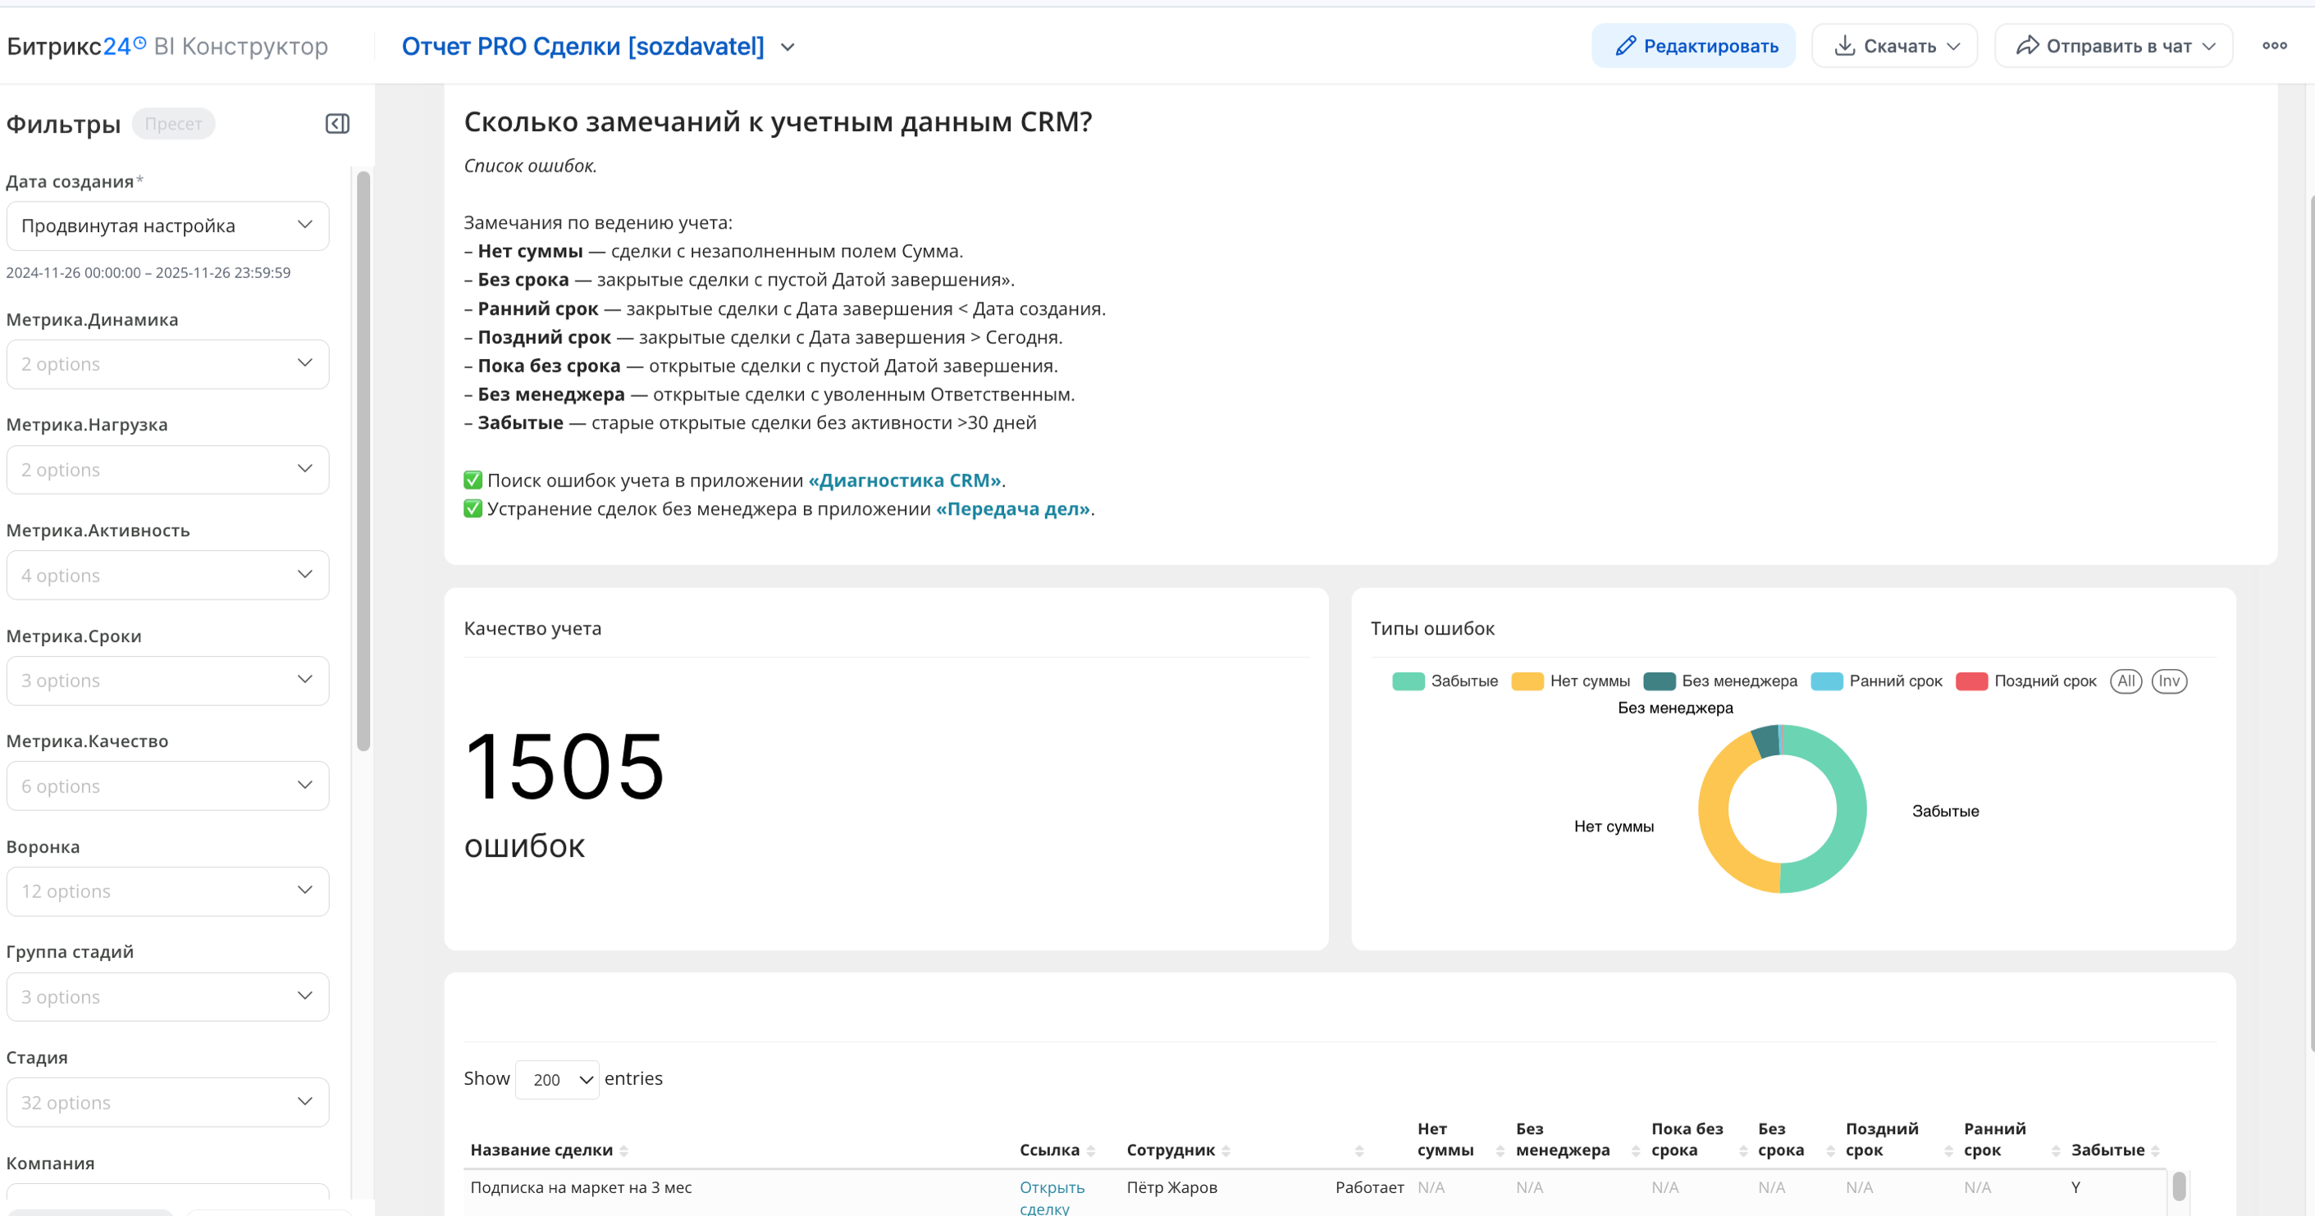Image resolution: width=2315 pixels, height=1216 pixels.
Task: Open the «Диагностика CRM» link
Action: point(904,480)
